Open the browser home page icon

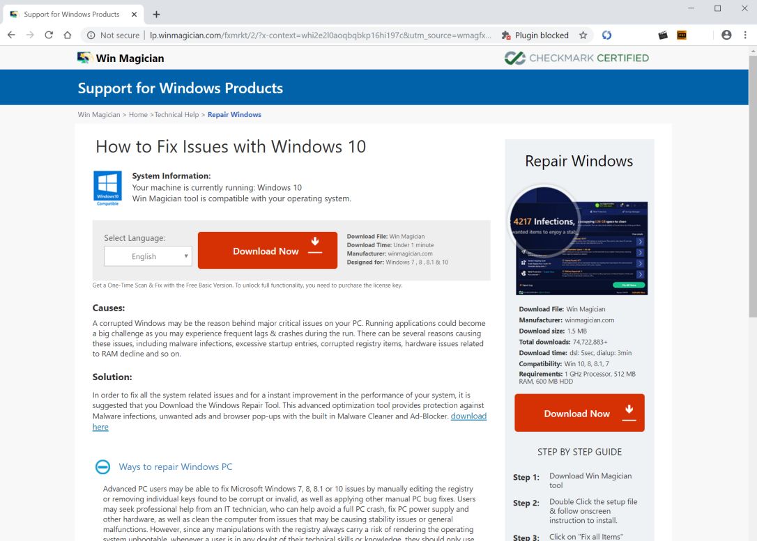(x=68, y=36)
